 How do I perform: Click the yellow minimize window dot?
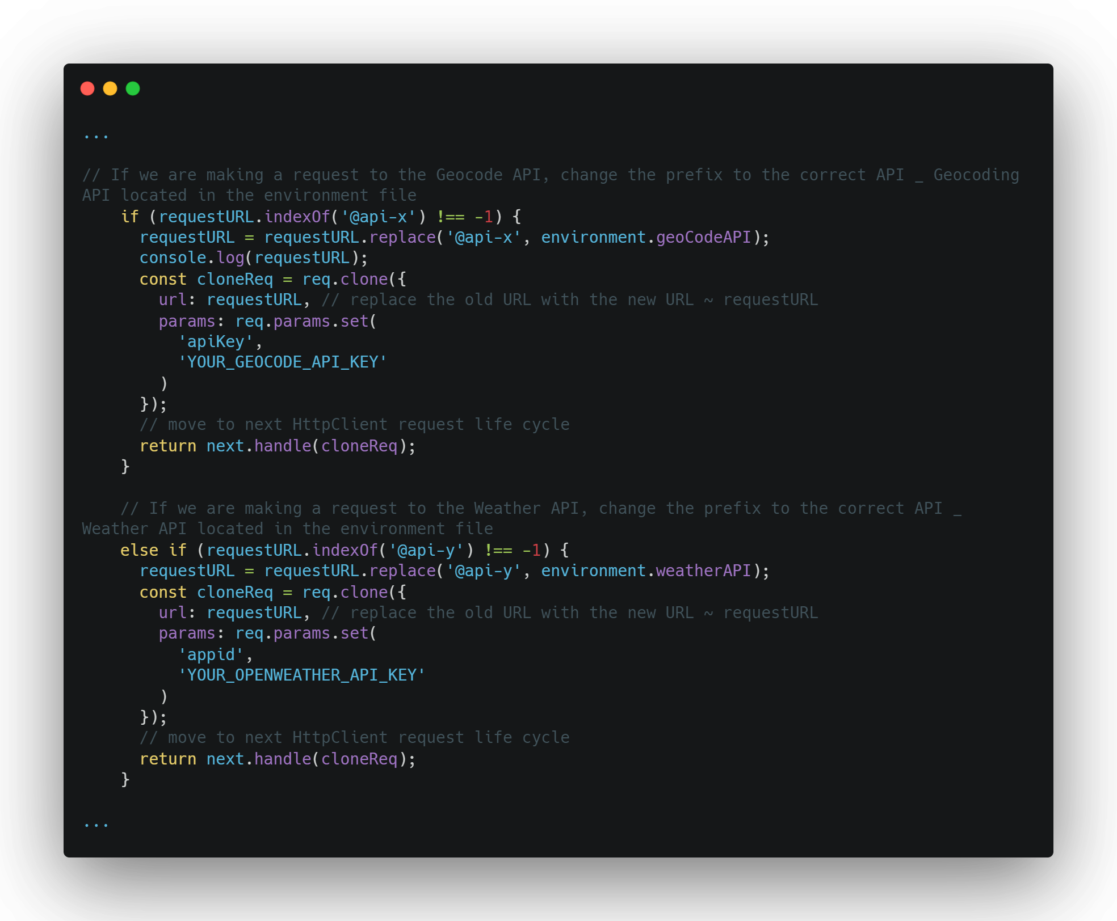(x=110, y=88)
